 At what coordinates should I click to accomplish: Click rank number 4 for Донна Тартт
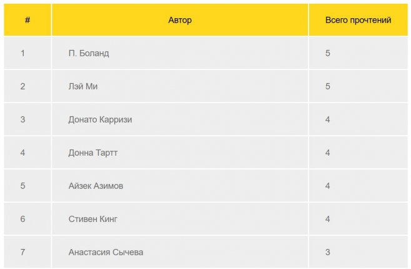point(22,153)
